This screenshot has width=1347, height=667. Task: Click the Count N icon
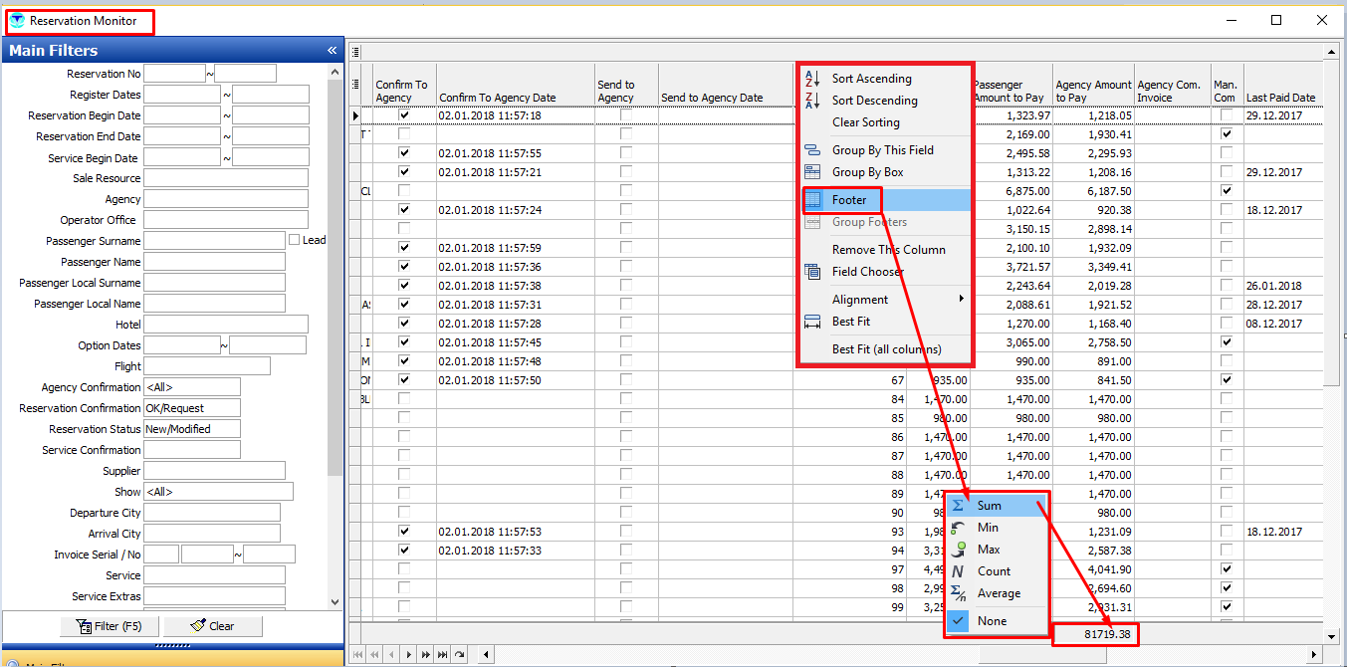click(958, 571)
